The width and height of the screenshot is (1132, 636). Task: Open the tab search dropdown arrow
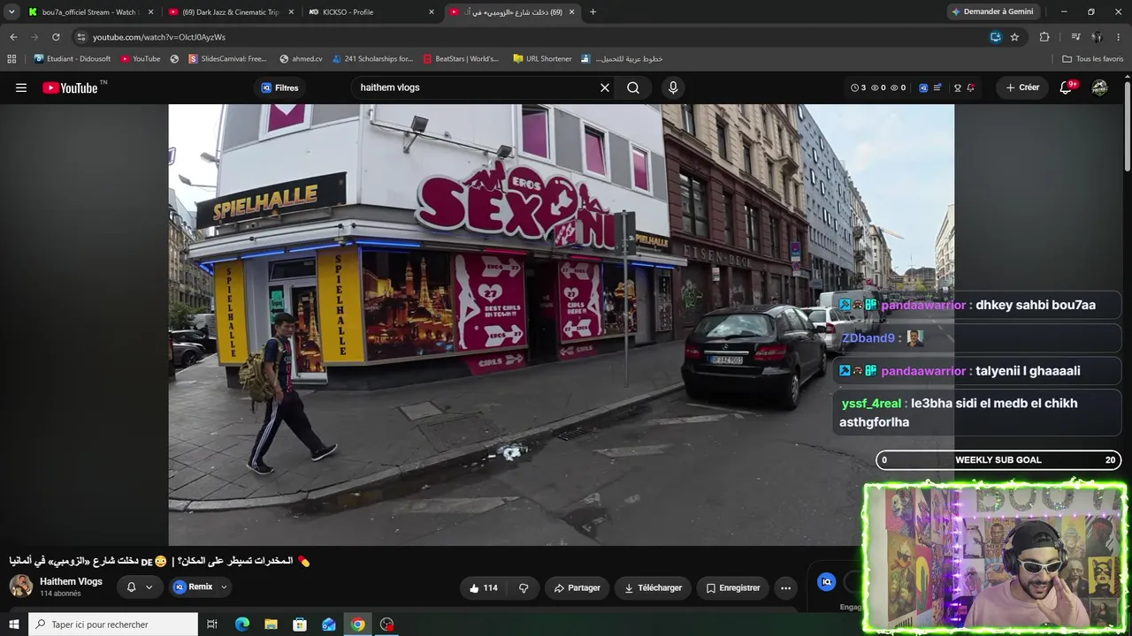point(11,12)
